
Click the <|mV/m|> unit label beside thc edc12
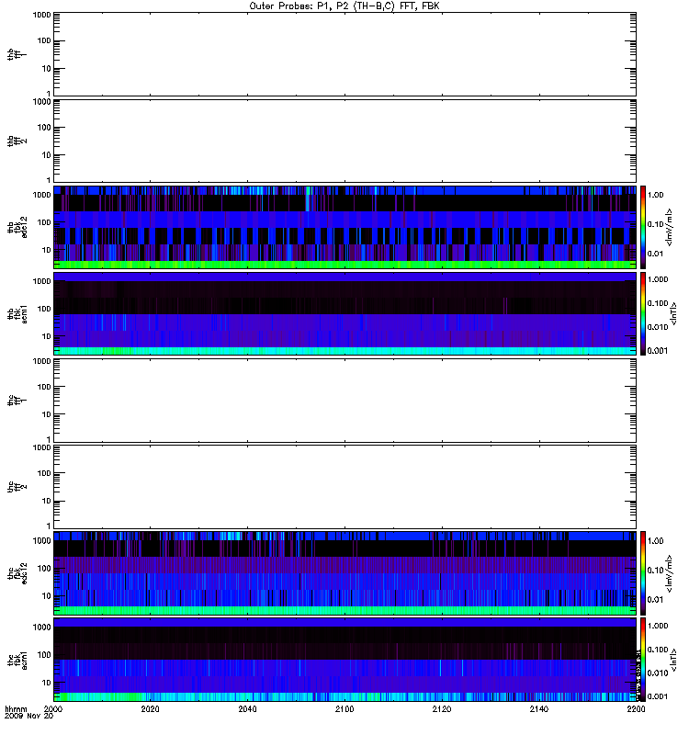pyautogui.click(x=670, y=573)
